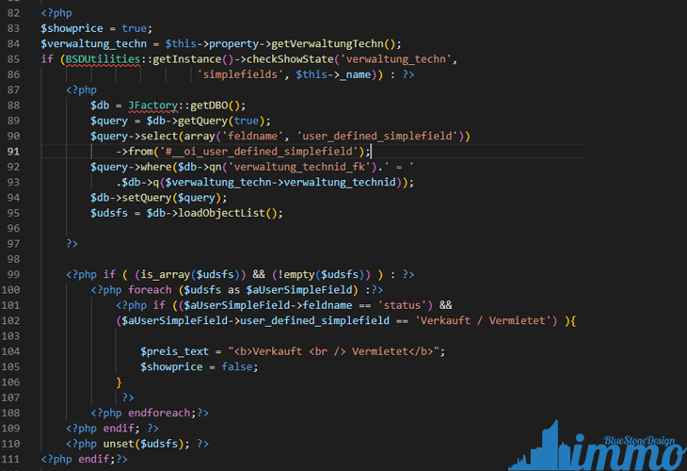Click $this->_name on line 86

(x=333, y=74)
